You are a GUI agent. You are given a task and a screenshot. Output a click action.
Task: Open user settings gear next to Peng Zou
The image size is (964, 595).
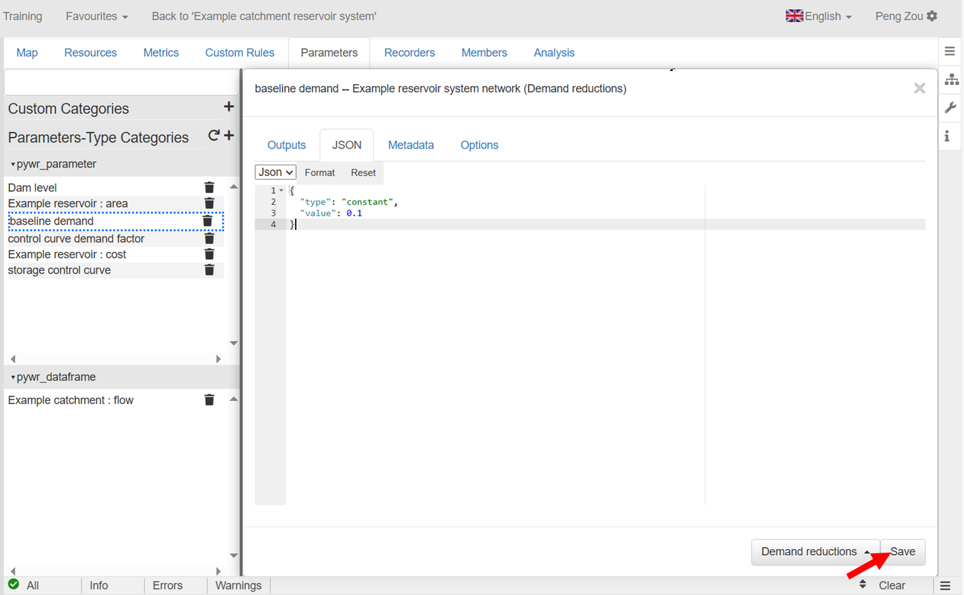[932, 16]
